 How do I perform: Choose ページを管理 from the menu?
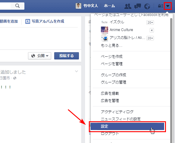click(112, 64)
